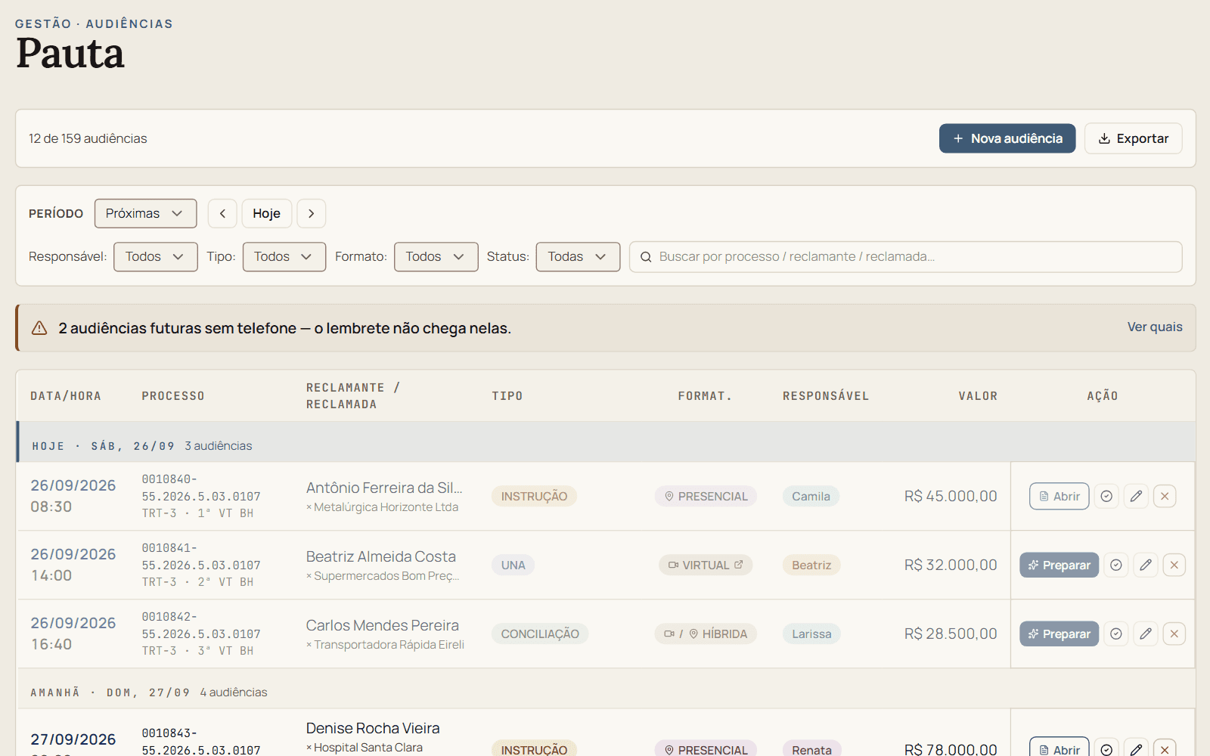Expand the Formato filter dropdown
Viewport: 1210px width, 756px height.
pos(436,257)
